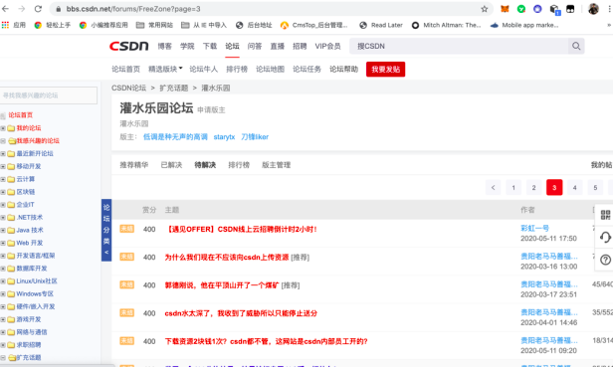613x368 pixels.
Task: Open Mobile app marketing bookmark
Action: click(x=524, y=25)
